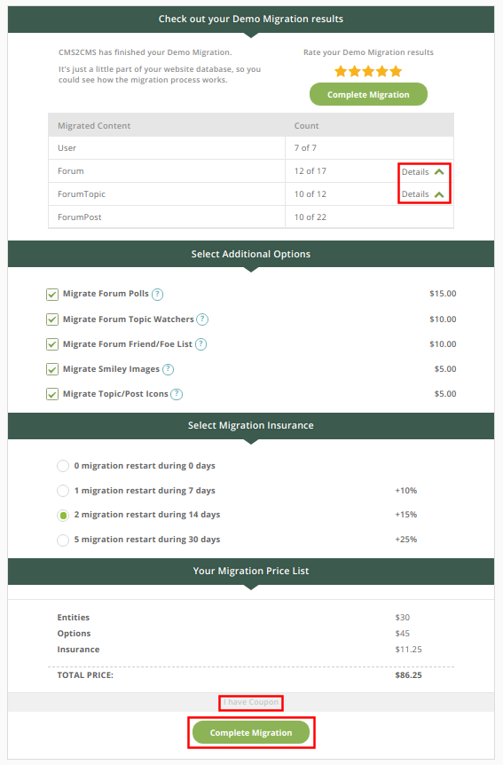Click bottom Complete Migration button
The width and height of the screenshot is (503, 765).
tap(251, 733)
